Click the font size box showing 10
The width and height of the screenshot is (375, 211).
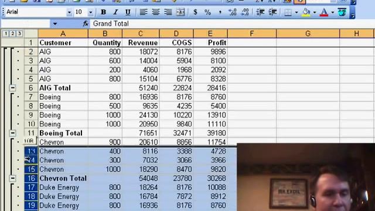click(x=81, y=12)
